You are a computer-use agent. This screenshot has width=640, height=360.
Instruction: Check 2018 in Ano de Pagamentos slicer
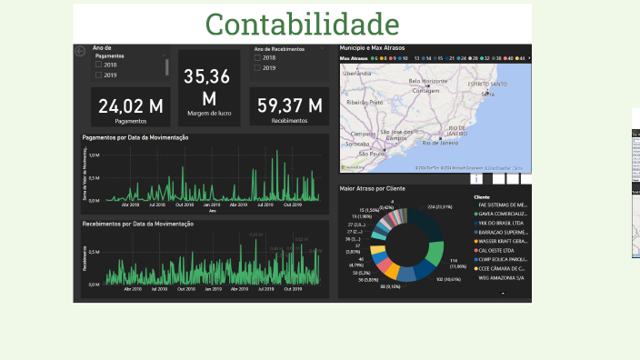[x=98, y=65]
